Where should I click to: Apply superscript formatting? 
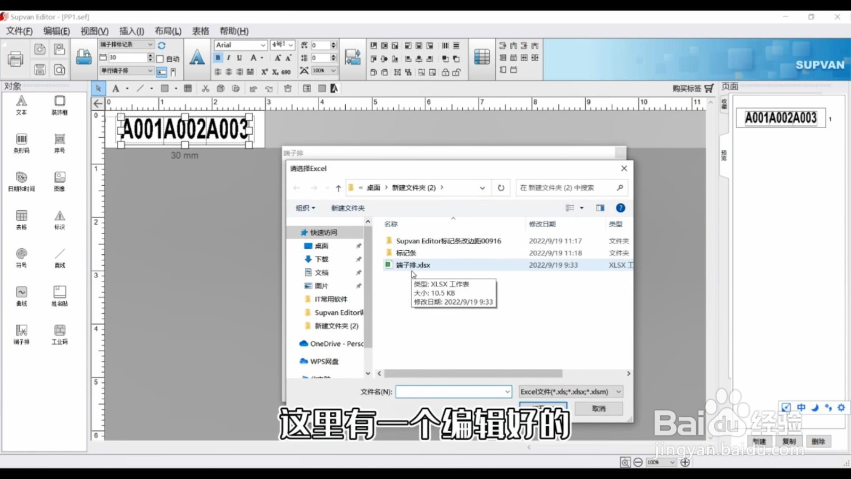264,71
